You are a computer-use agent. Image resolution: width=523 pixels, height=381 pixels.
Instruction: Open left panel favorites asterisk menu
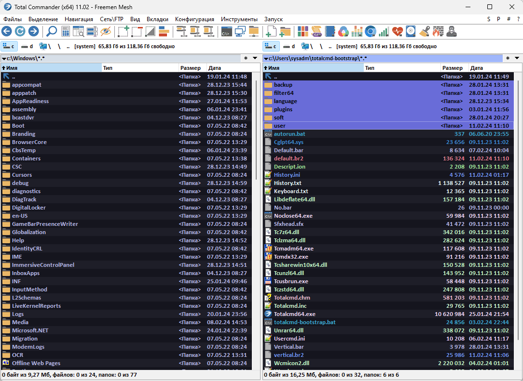tap(246, 58)
